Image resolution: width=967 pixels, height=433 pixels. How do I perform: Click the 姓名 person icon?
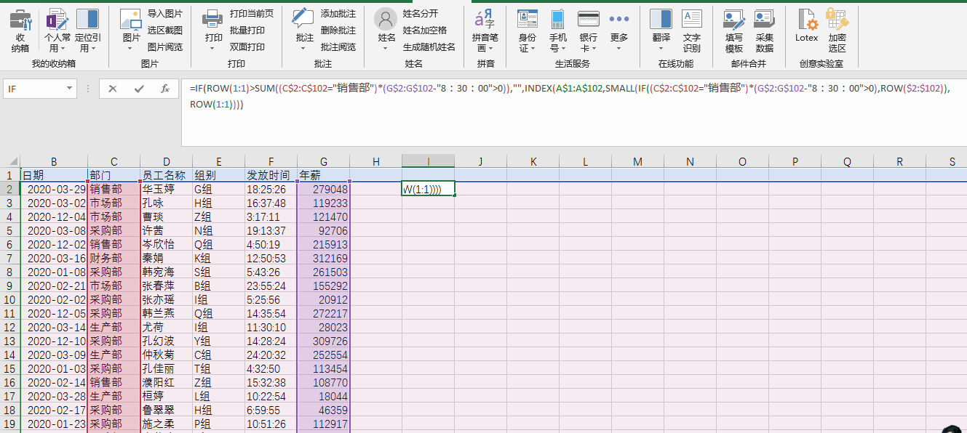point(386,20)
